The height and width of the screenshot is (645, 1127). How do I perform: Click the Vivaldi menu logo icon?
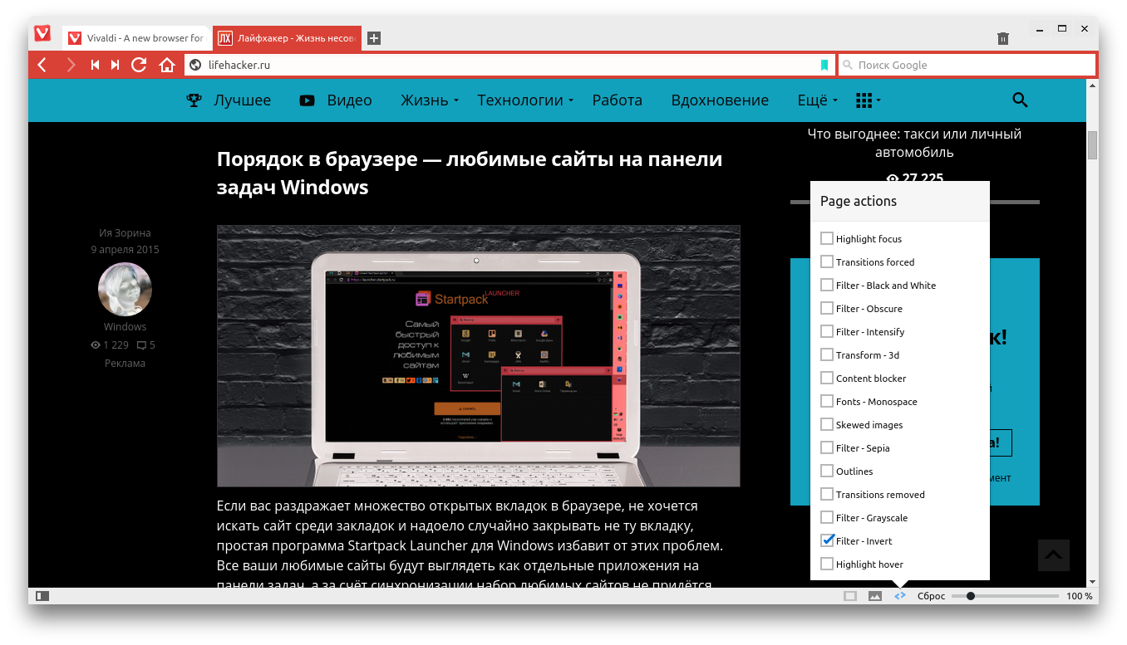pyautogui.click(x=42, y=34)
